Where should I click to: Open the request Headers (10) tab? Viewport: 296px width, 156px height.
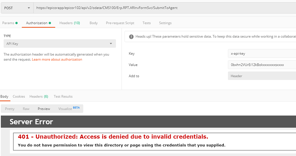70,23
